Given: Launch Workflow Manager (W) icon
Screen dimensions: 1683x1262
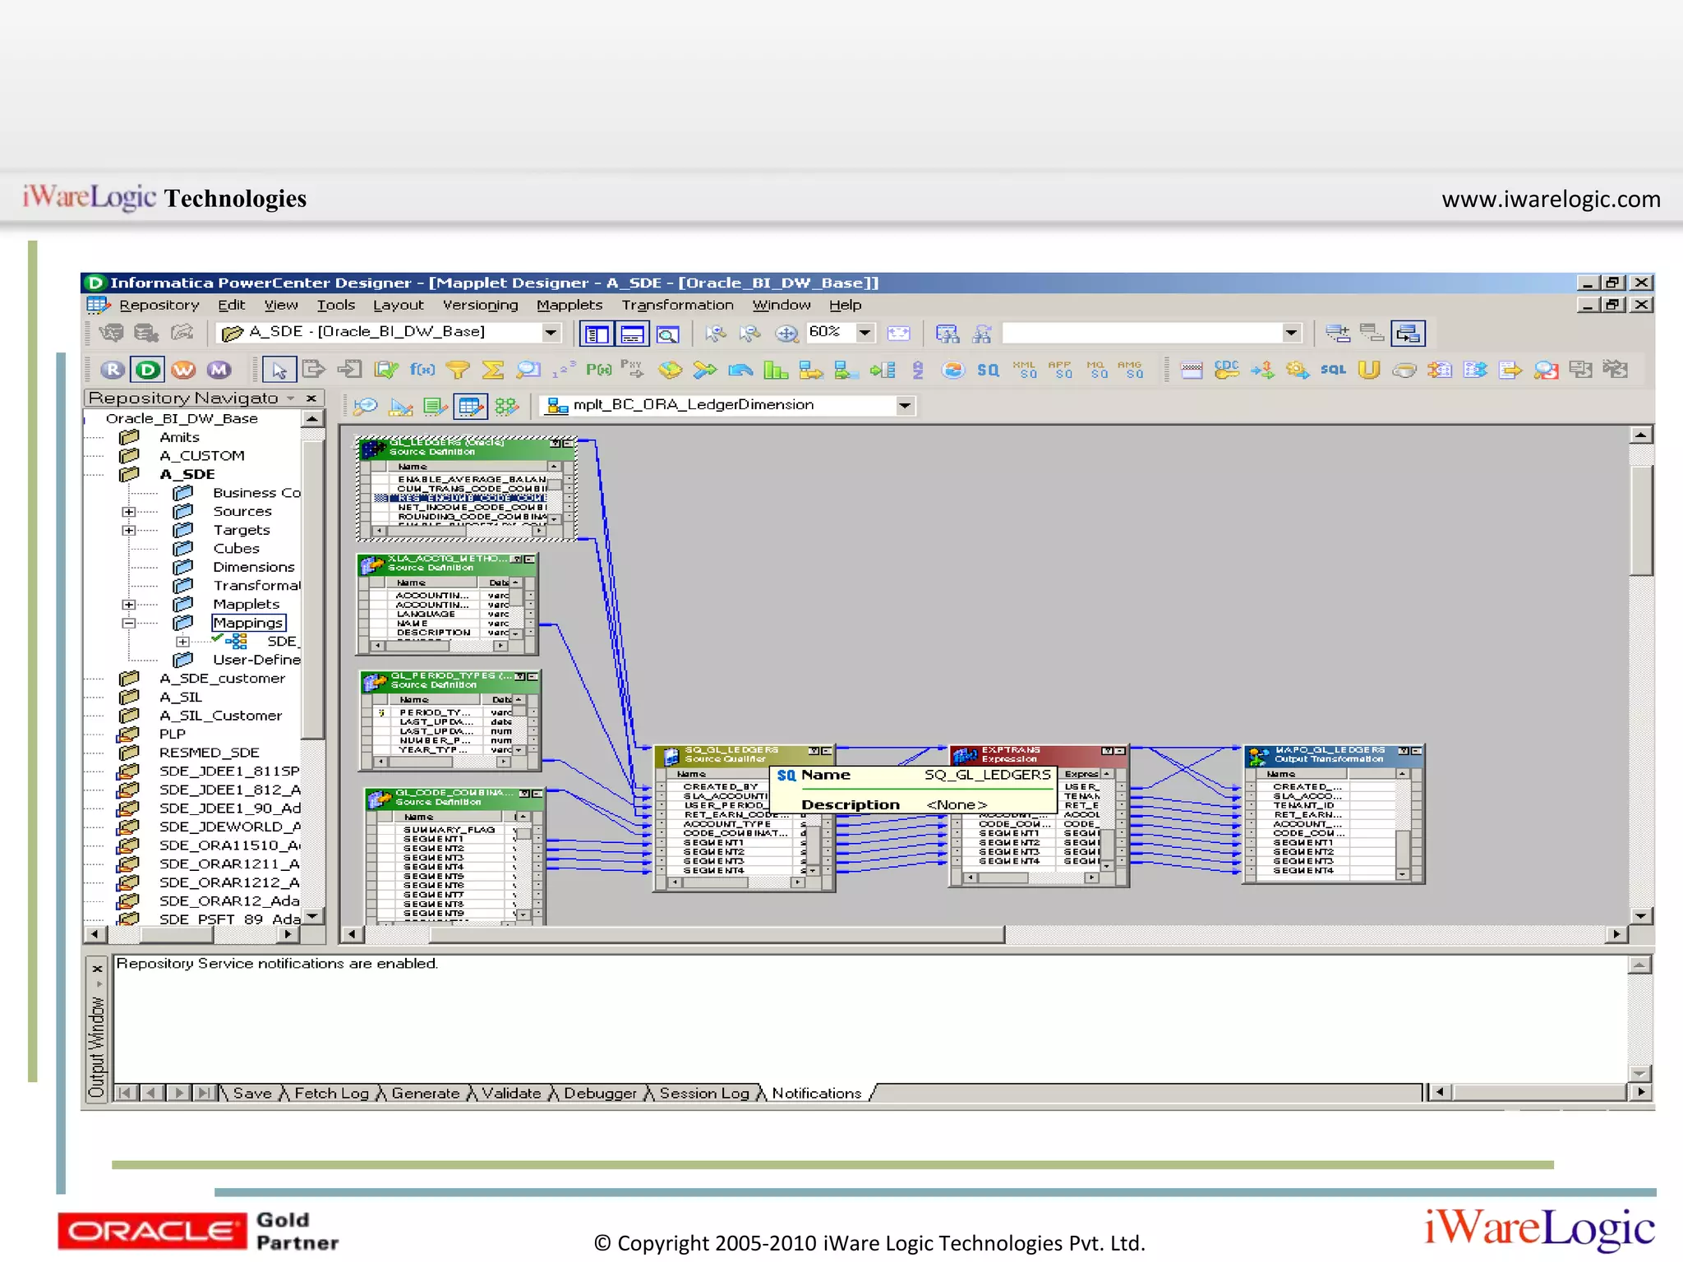Looking at the screenshot, I should (183, 370).
